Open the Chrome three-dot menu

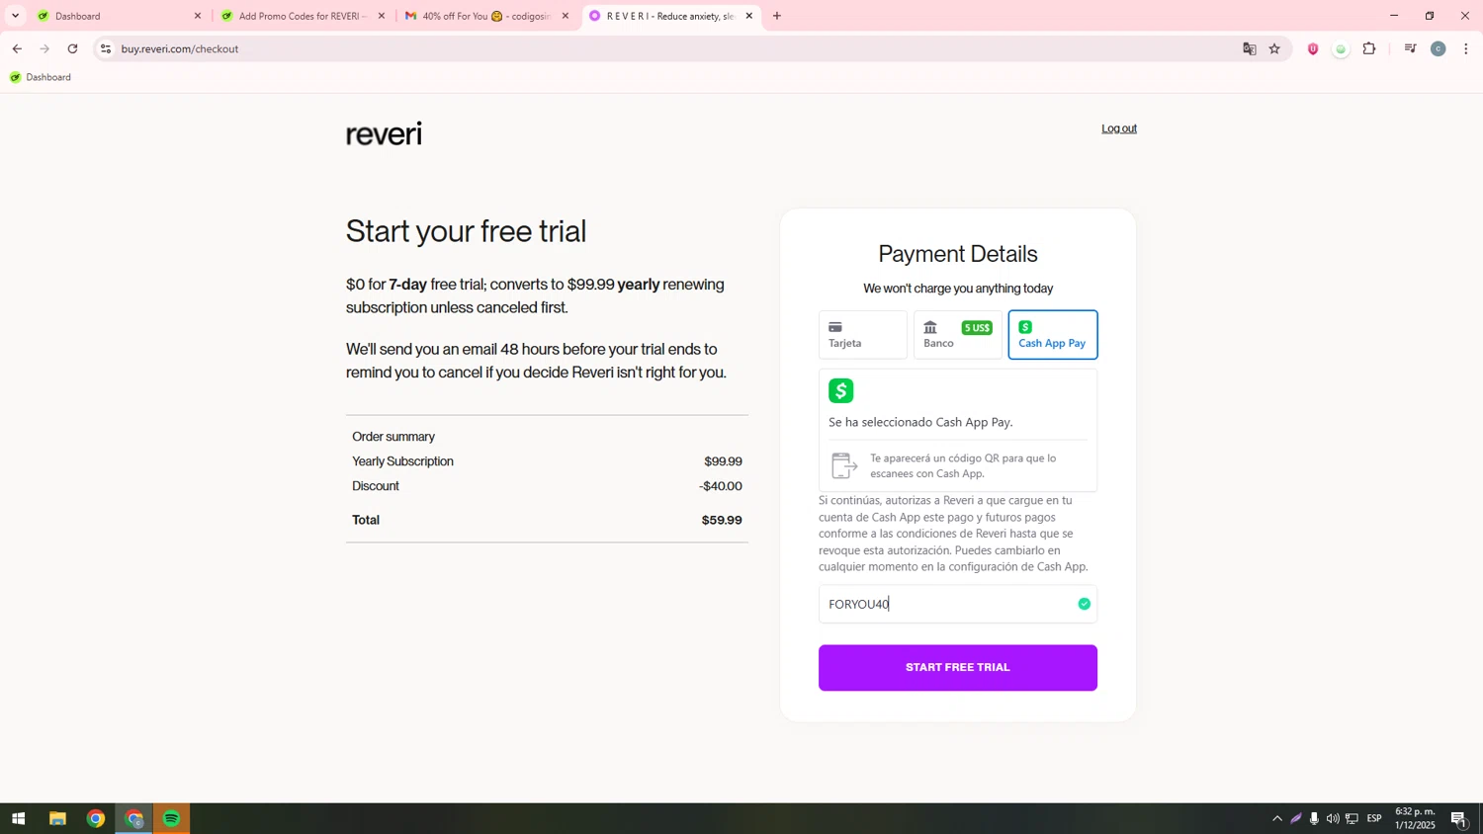(1466, 48)
